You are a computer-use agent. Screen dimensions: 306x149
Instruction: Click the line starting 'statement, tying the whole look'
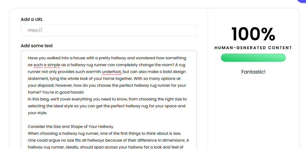coord(104,78)
